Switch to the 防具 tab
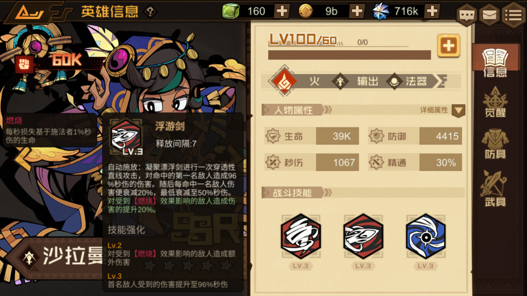The width and height of the screenshot is (527, 296). 495,144
